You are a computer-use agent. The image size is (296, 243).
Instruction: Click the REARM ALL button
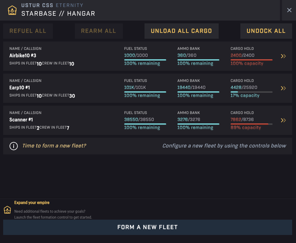click(99, 31)
